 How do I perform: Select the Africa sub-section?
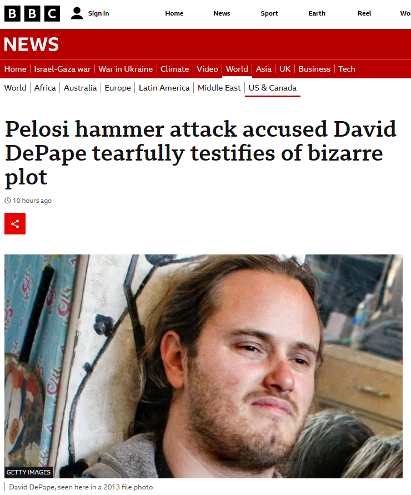pyautogui.click(x=45, y=88)
